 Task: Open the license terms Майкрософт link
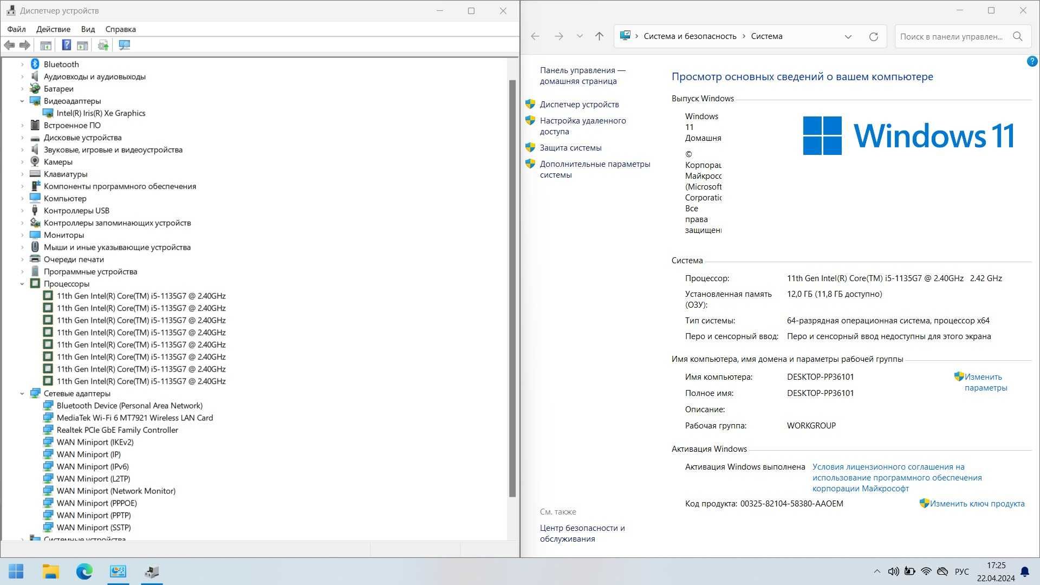(897, 478)
